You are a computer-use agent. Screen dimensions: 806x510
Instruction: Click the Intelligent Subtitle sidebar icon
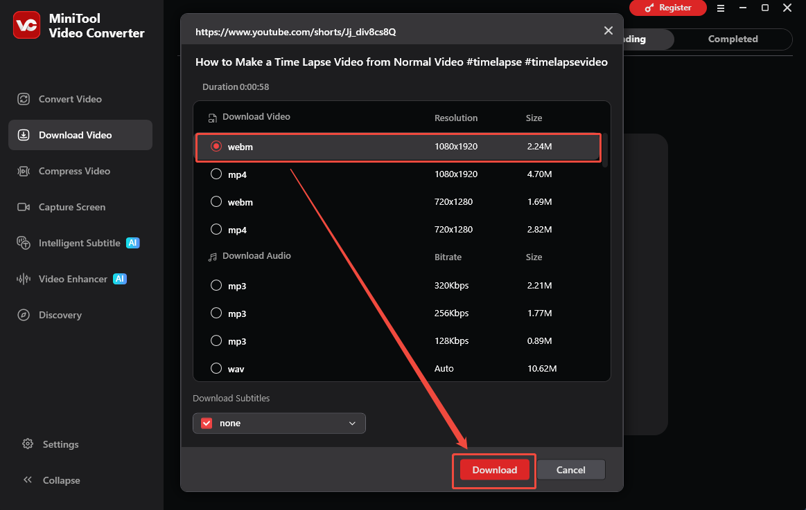pyautogui.click(x=24, y=243)
